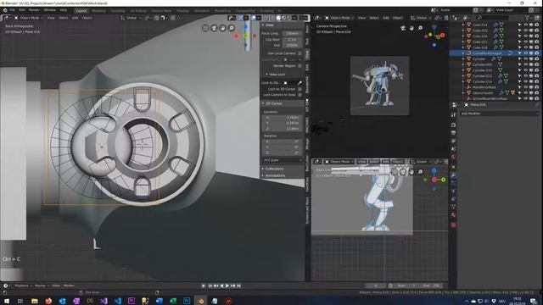Jump to the end frame in timeline
Viewport: 543px width, 305px height.
238,286
